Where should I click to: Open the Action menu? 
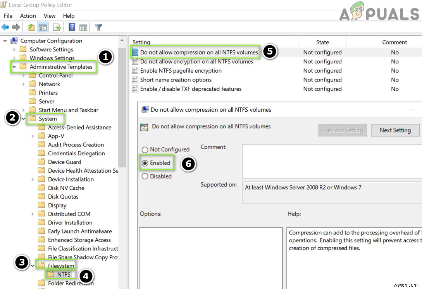28,16
